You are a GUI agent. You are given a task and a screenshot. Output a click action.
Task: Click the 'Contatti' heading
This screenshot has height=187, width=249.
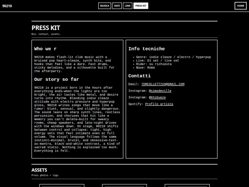point(139,76)
